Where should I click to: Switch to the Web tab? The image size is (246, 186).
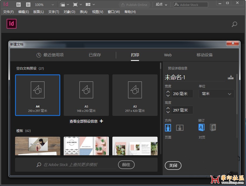tap(168, 55)
